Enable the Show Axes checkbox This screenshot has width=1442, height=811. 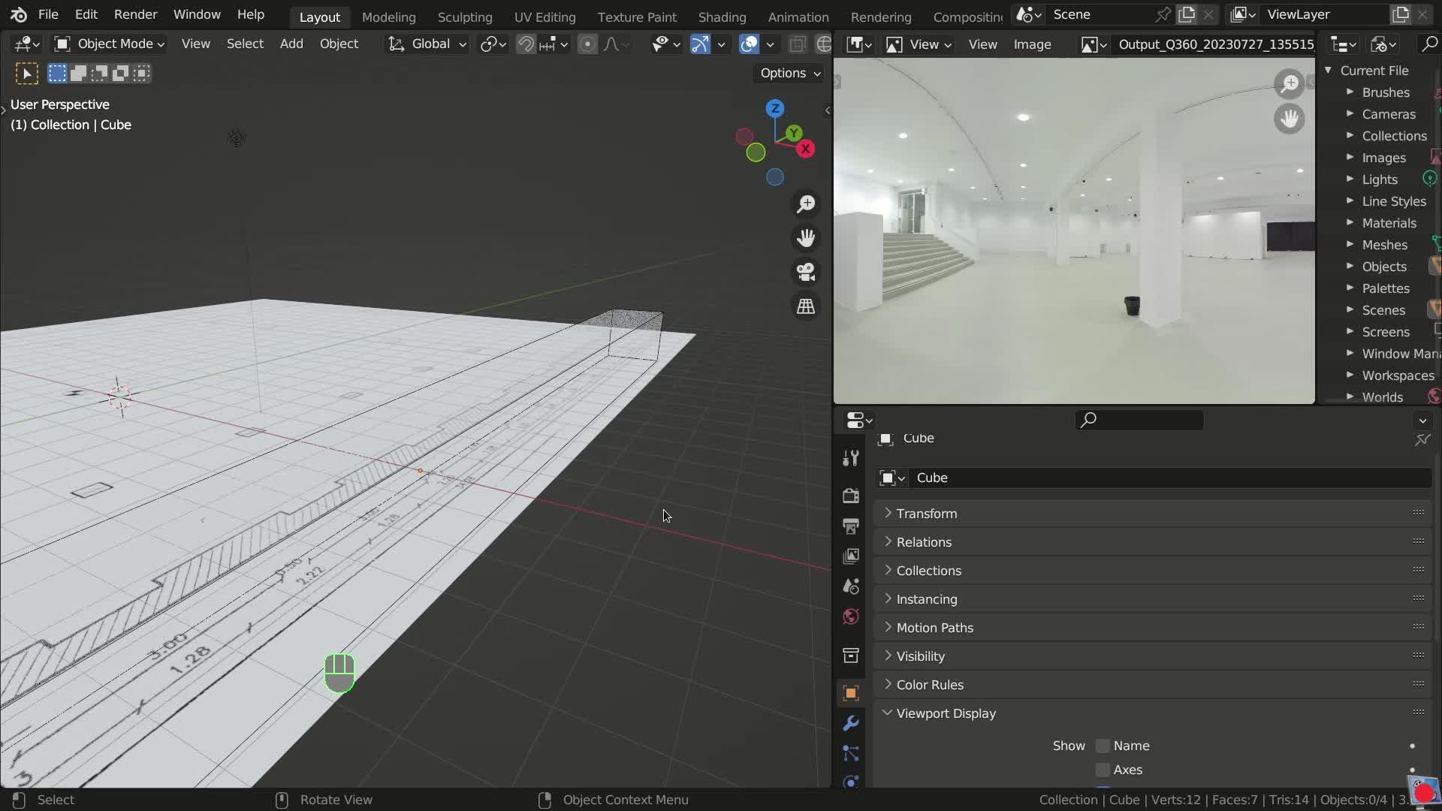pyautogui.click(x=1103, y=770)
